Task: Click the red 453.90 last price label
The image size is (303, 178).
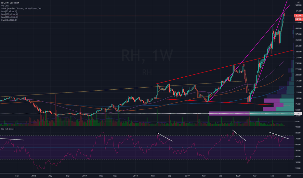Action: coord(298,16)
